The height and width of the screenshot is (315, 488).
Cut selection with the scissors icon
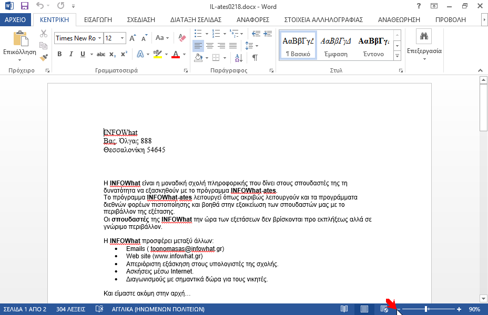[x=44, y=33]
